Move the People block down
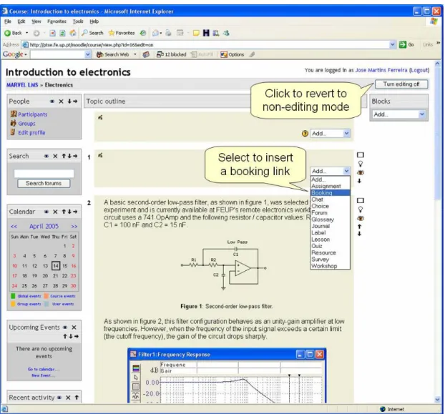Screen dimensions: 445x414 coord(69,102)
